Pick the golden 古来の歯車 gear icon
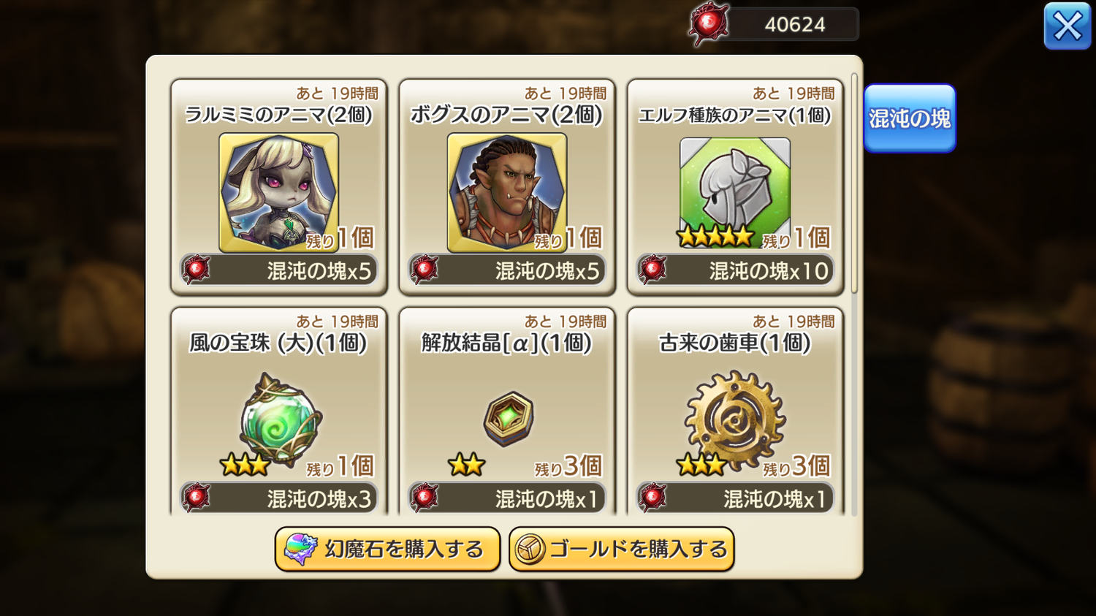The height and width of the screenshot is (616, 1096). pos(735,419)
